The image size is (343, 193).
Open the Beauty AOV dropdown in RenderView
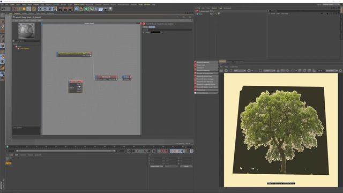pyautogui.click(x=240, y=71)
